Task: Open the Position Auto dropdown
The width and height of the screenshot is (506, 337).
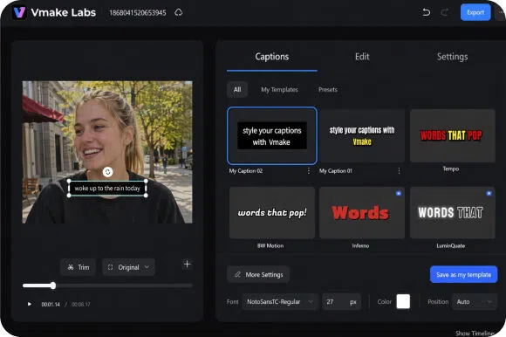Action: pyautogui.click(x=475, y=302)
